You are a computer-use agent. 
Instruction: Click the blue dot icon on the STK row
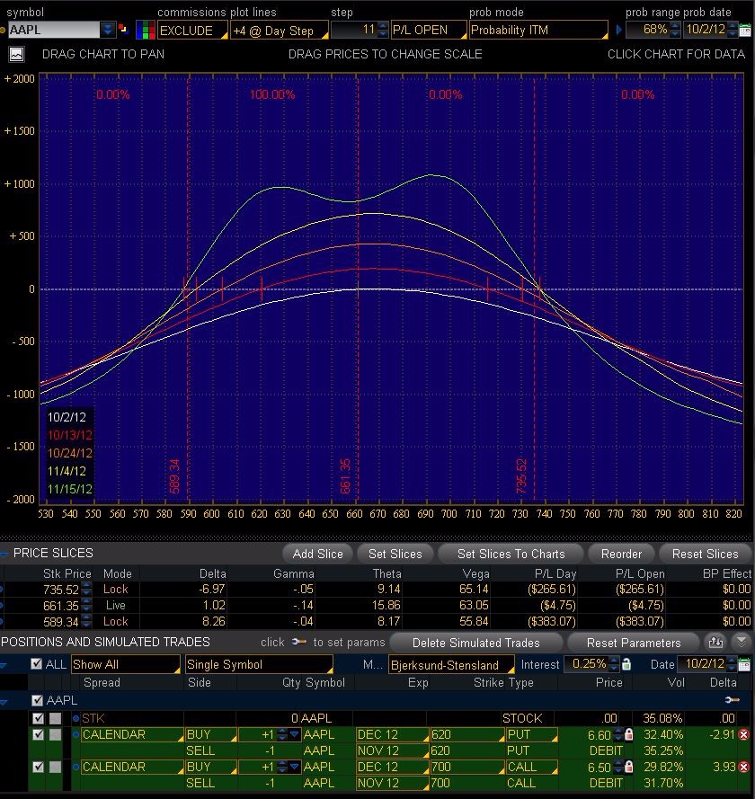pyautogui.click(x=75, y=718)
